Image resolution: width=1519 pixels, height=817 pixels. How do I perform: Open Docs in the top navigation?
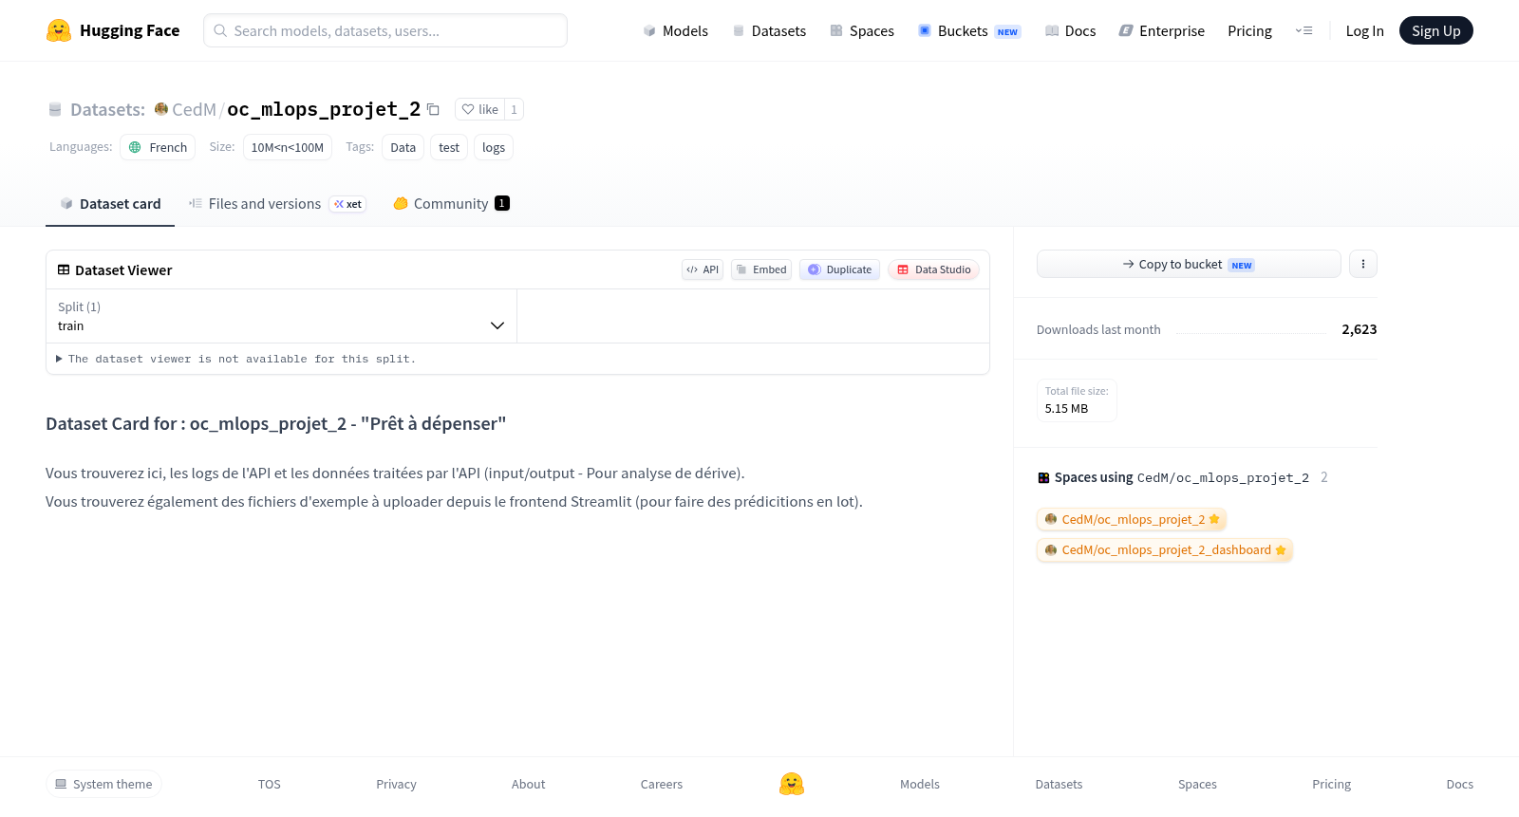click(x=1070, y=30)
